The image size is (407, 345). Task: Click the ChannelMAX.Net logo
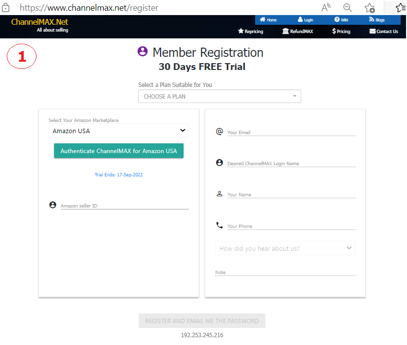pos(39,22)
